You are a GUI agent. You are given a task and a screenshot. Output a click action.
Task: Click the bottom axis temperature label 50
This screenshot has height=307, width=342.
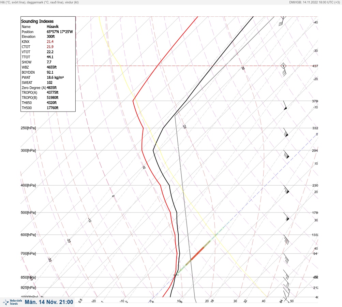coord(292,301)
